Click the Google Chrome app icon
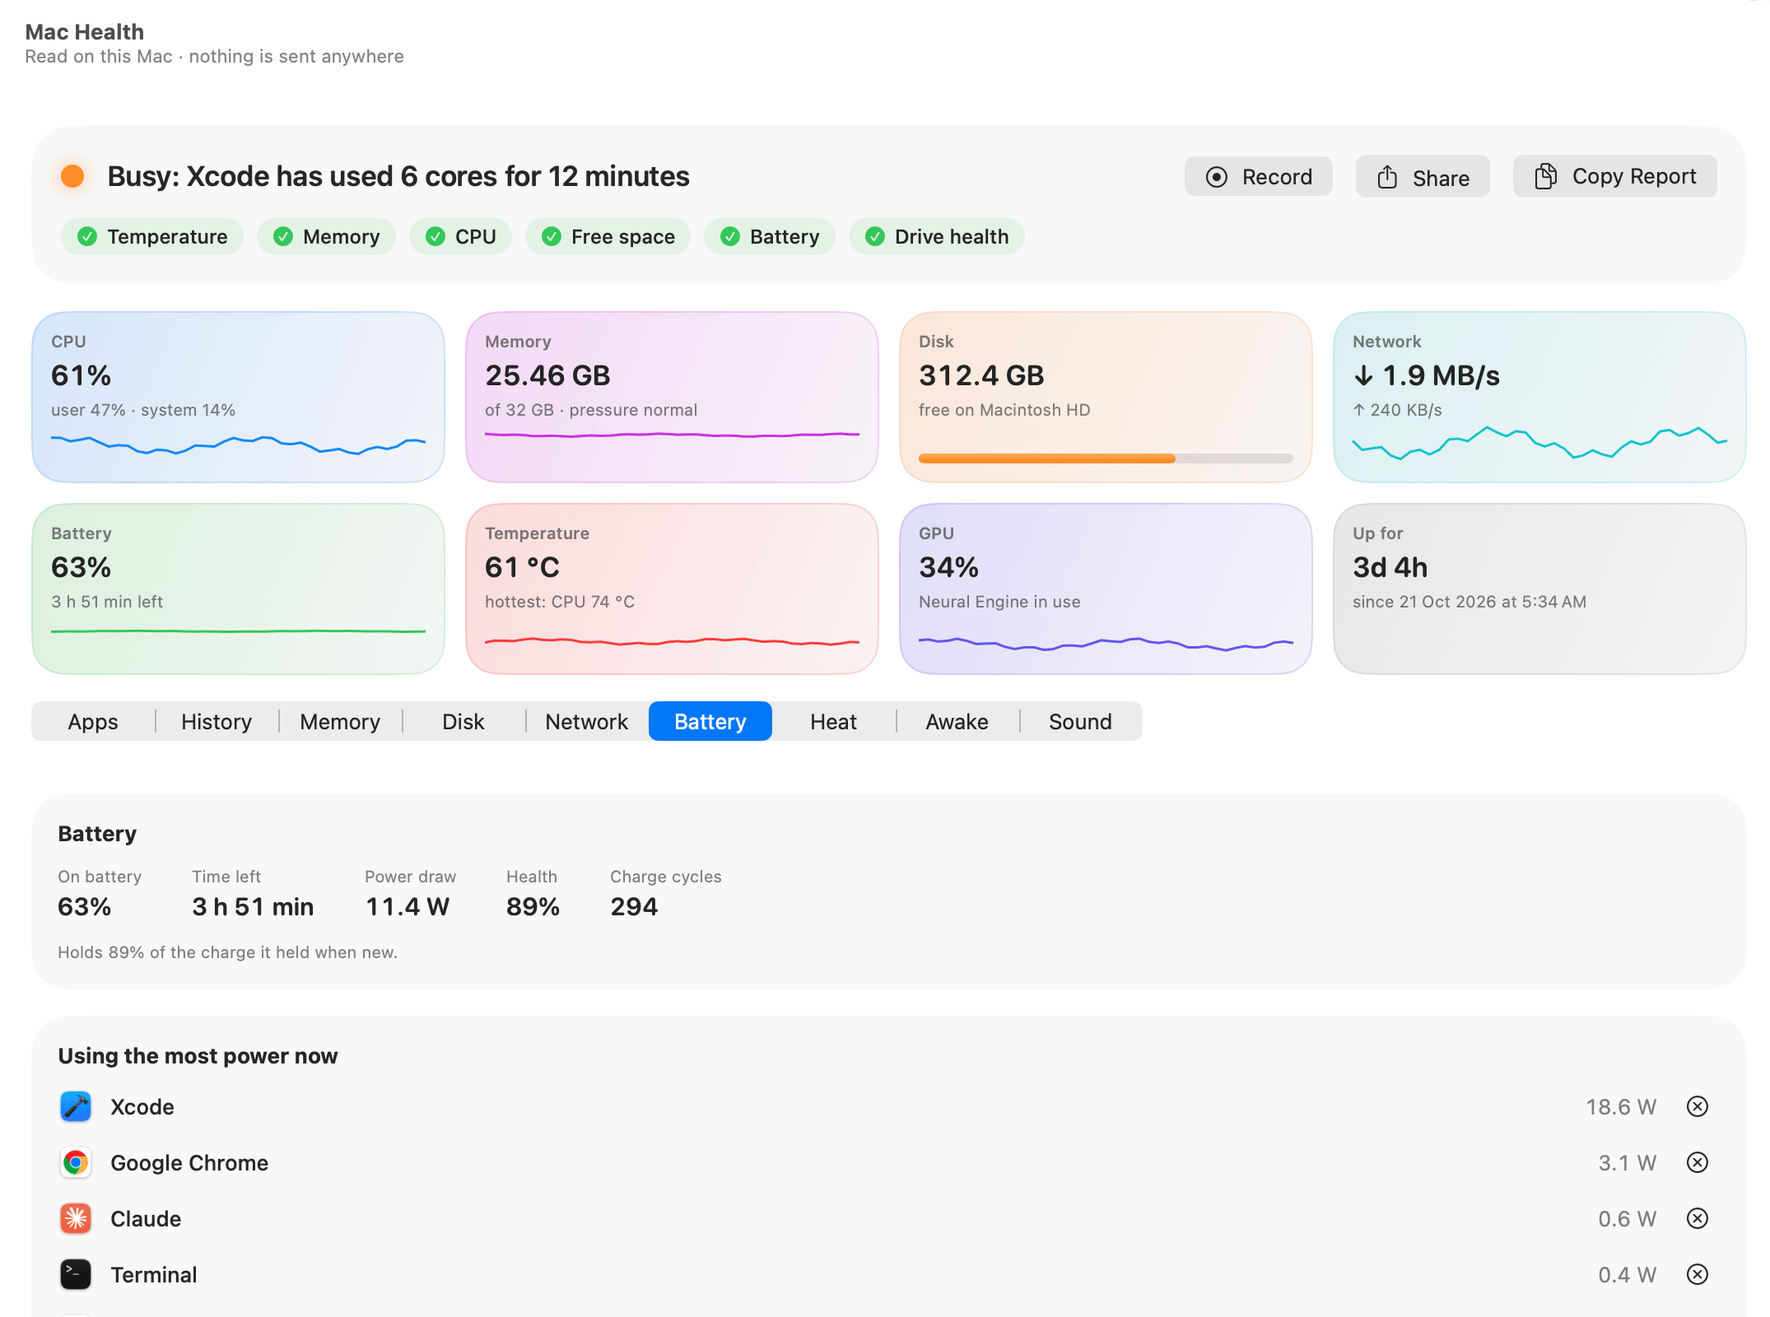Screen dimensions: 1770x1317 tap(76, 1162)
